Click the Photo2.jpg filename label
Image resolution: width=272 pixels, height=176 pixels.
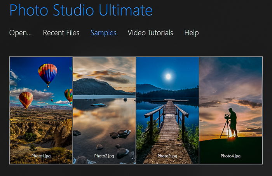(104, 156)
